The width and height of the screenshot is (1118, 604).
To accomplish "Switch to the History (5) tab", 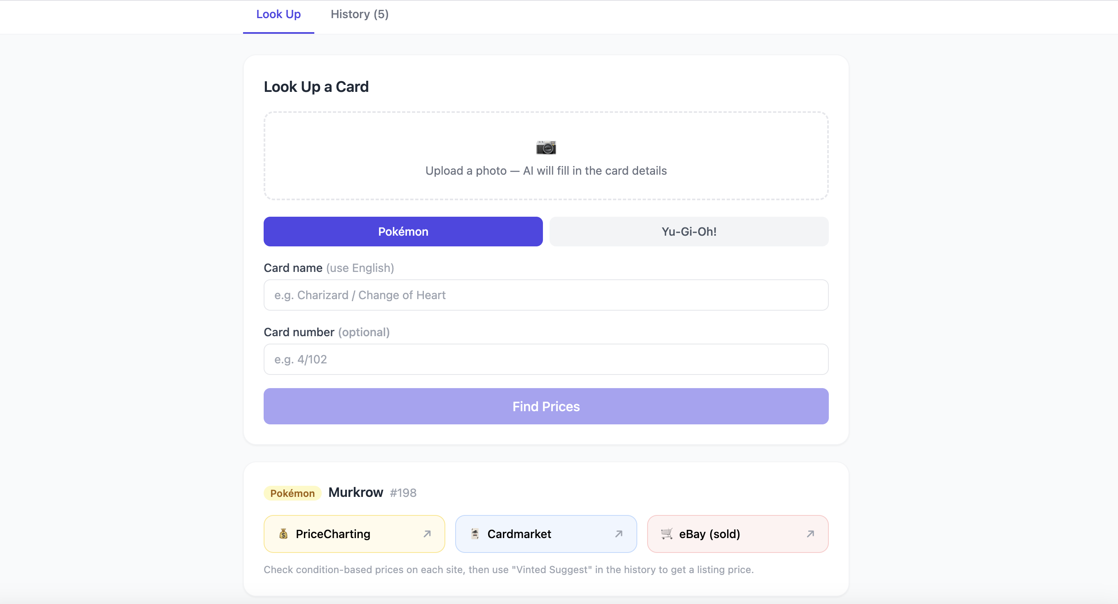I will [x=359, y=14].
